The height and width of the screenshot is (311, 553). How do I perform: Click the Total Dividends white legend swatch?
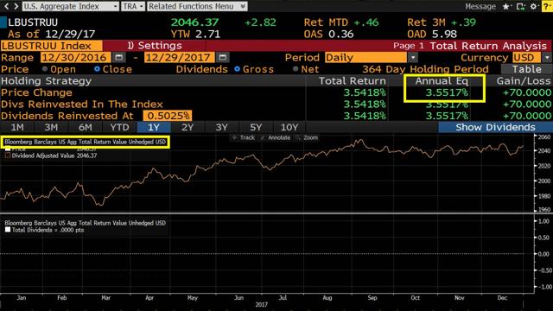[8, 230]
